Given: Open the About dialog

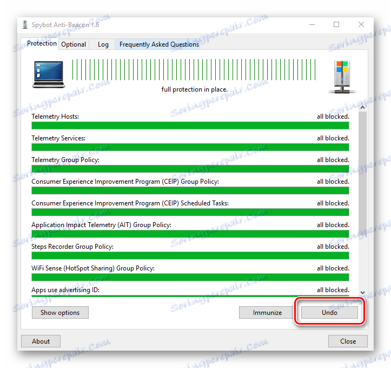Looking at the screenshot, I should coord(41,341).
